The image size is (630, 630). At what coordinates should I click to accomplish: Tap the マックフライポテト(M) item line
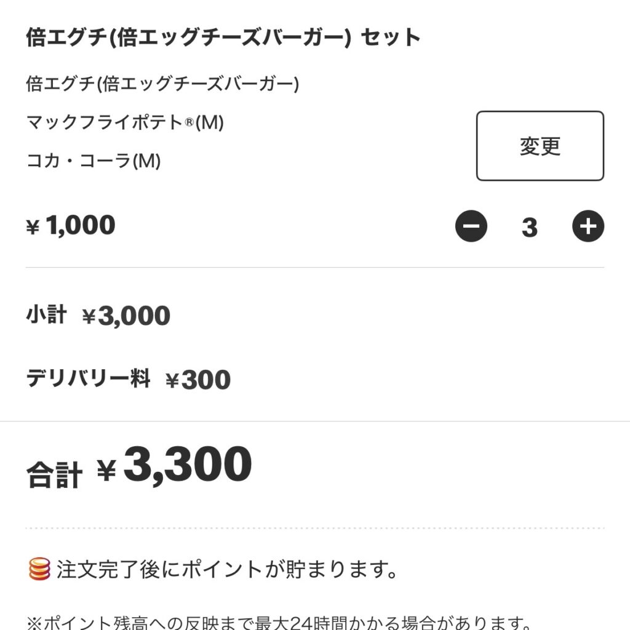click(125, 122)
